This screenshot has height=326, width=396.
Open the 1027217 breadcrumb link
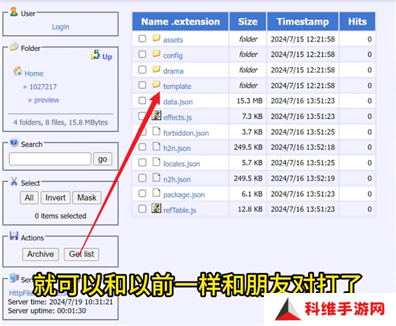[43, 87]
